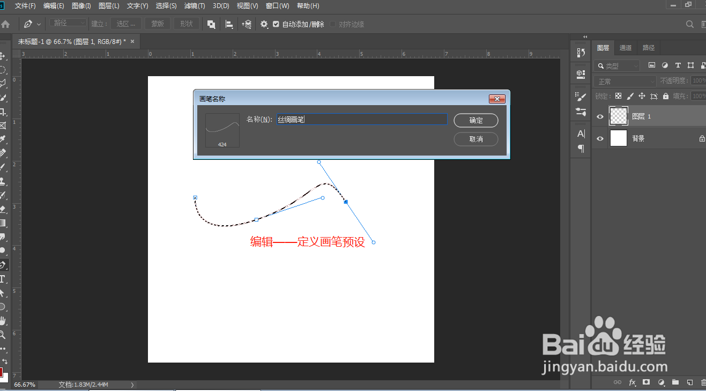Screen dimensions: 706x391
Task: Click the search icon in the top right
Action: click(690, 24)
